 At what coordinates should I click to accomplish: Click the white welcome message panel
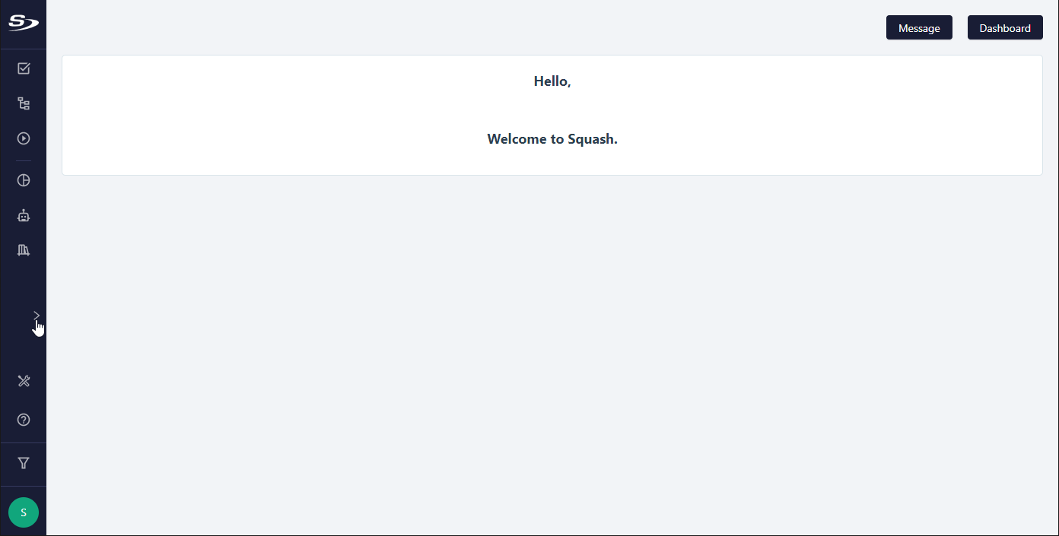tap(552, 115)
